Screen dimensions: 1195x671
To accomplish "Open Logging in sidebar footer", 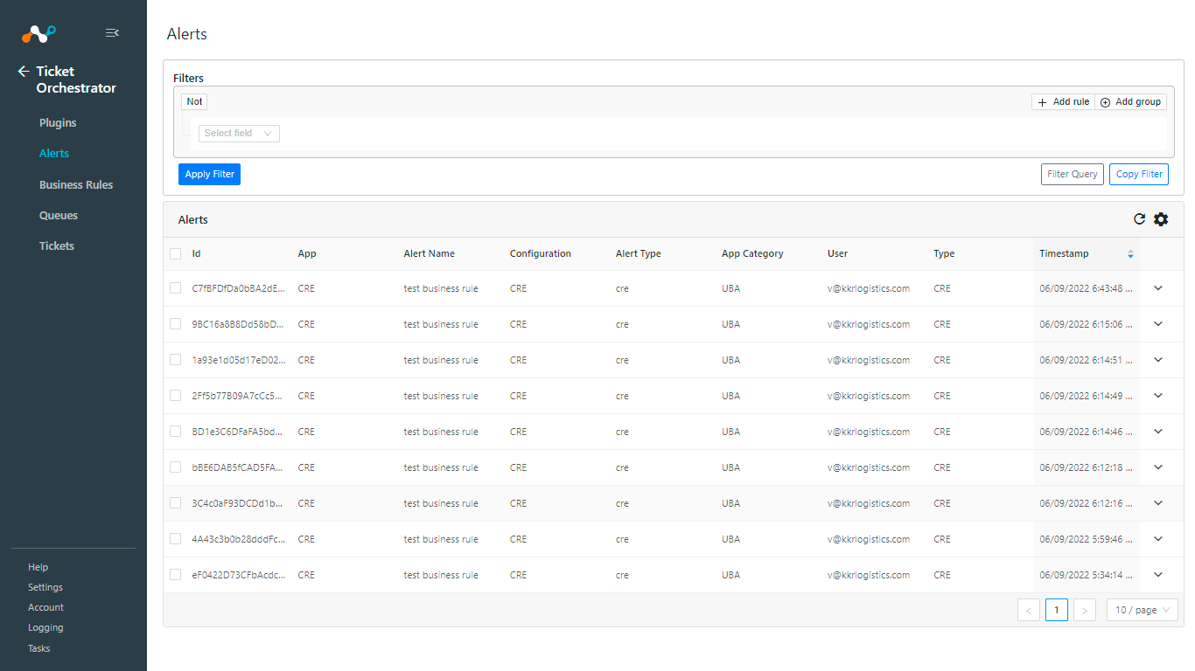I will click(x=45, y=627).
